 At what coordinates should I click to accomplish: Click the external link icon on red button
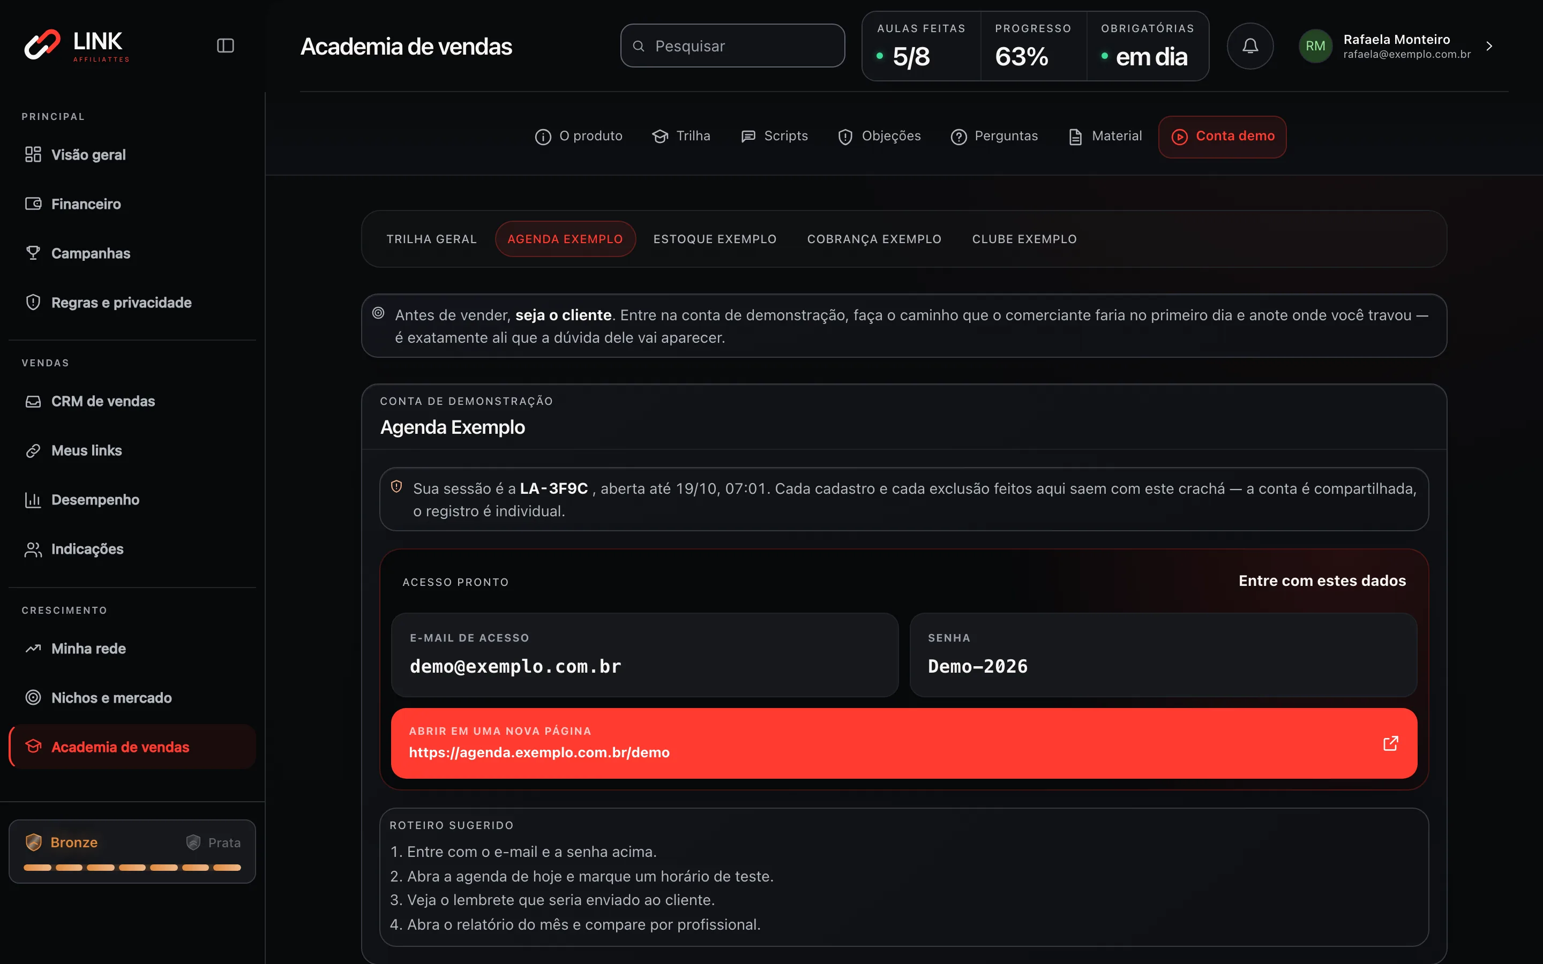tap(1391, 743)
